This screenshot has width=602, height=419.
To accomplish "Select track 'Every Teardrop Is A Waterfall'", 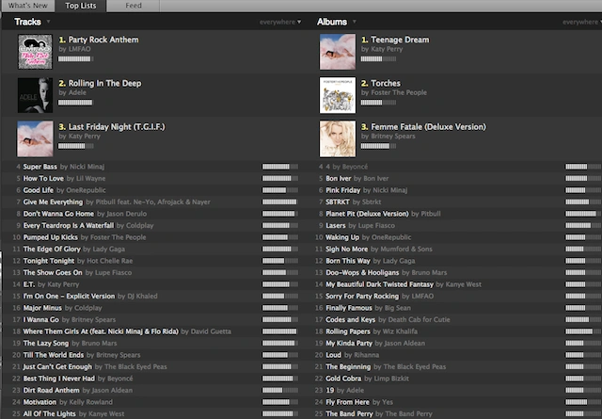I will 69,226.
